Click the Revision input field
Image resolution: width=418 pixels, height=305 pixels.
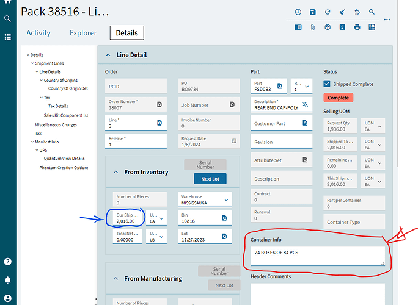tap(282, 142)
